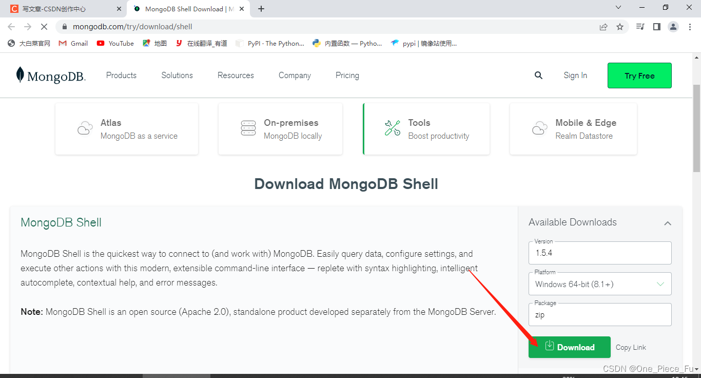The height and width of the screenshot is (378, 701).
Task: Toggle the browser side panel icon
Action: [656, 27]
